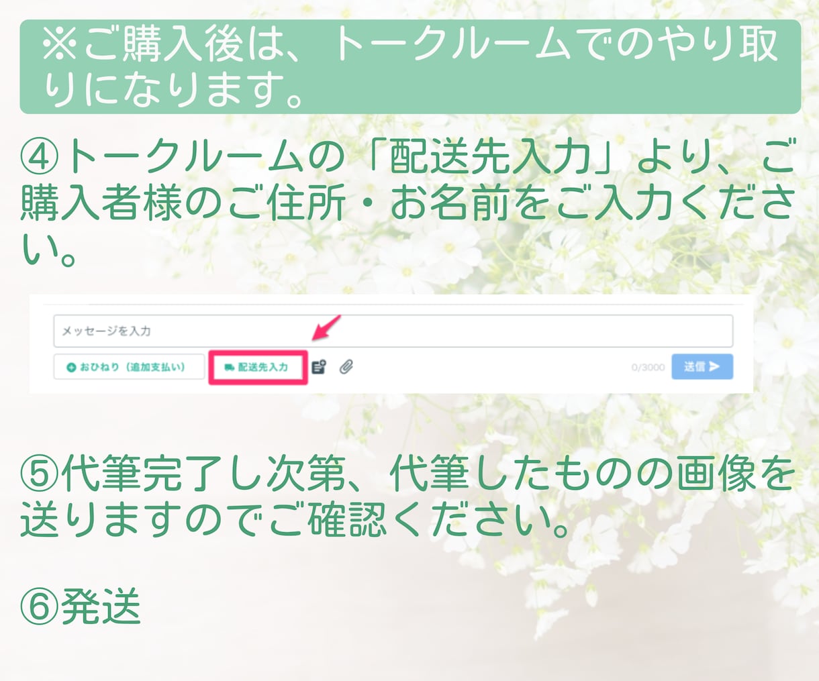Screen dimensions: 819x681
Task: Click the 0/3000 character counter
Action: (x=648, y=368)
